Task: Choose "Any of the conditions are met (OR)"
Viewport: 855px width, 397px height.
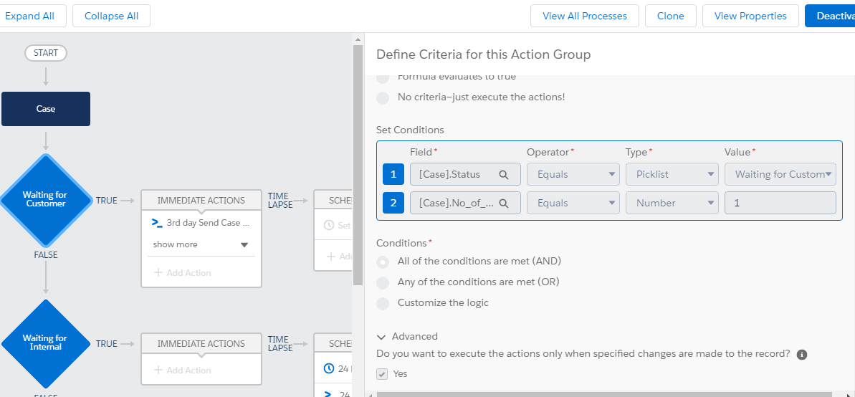Action: coord(383,282)
